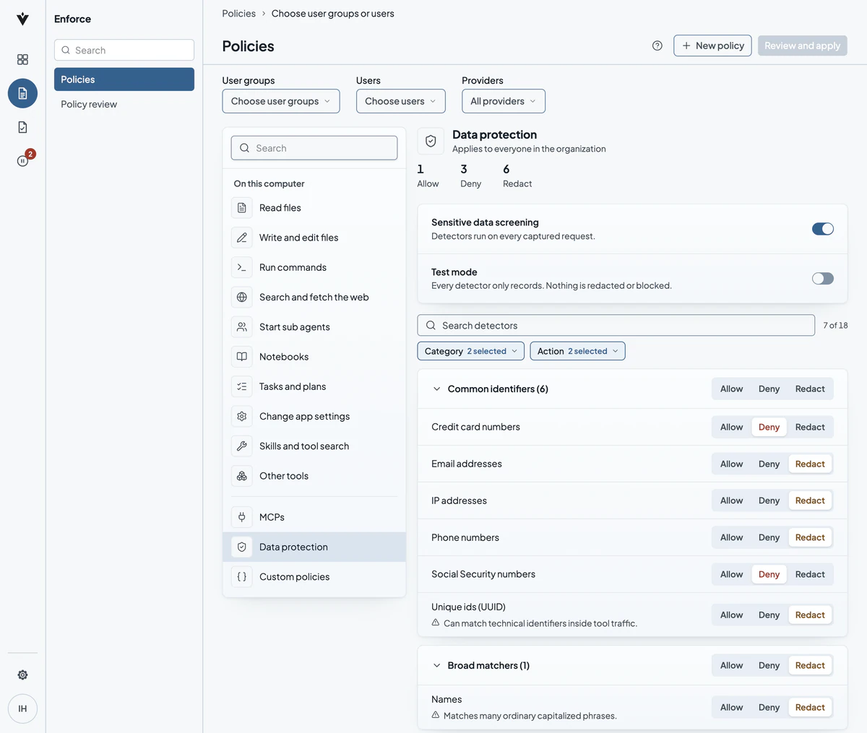Click the Custom policies braces icon
The height and width of the screenshot is (733, 867).
click(x=242, y=577)
